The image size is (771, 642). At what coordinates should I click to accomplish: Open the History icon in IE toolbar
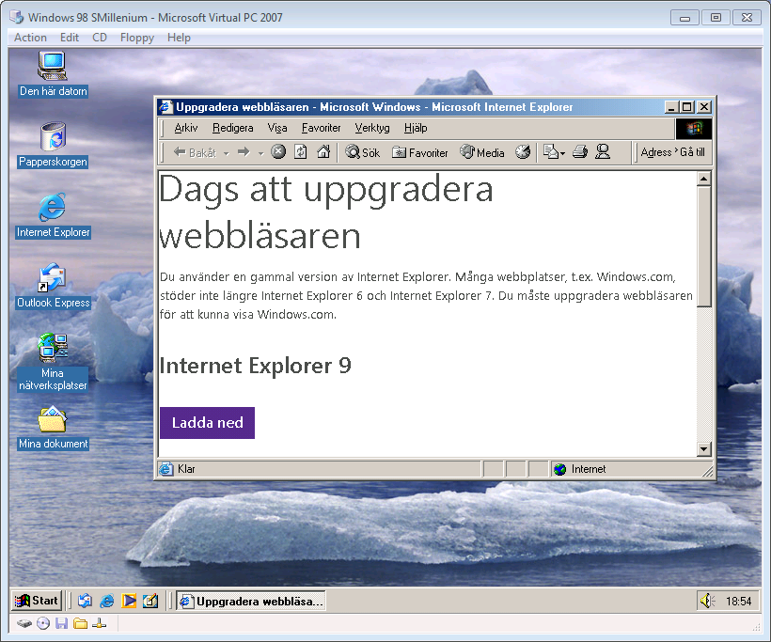523,152
